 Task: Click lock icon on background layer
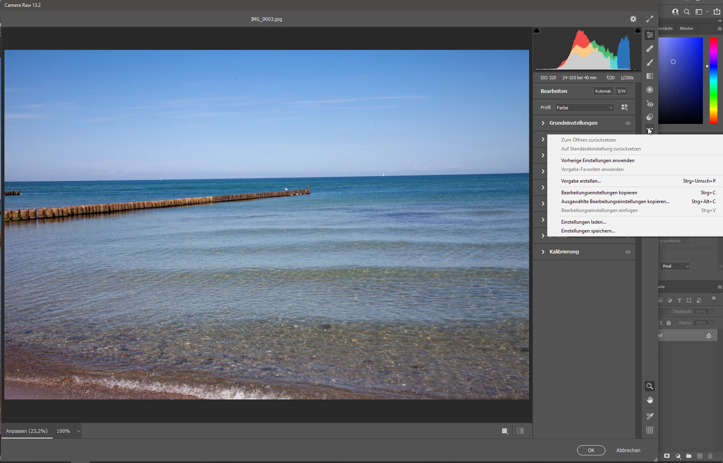point(709,335)
